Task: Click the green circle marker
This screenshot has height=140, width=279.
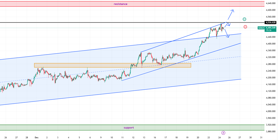Action: pos(244,19)
